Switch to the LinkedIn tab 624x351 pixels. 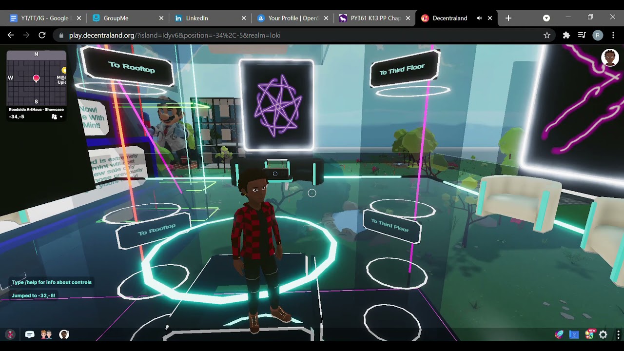point(210,18)
